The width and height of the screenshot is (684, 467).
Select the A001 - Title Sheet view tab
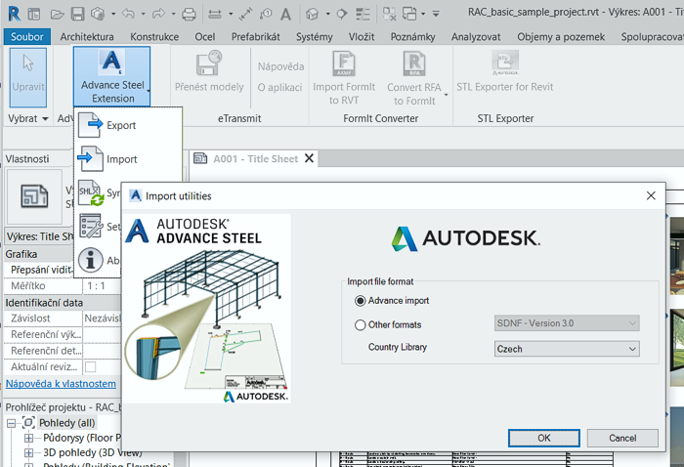point(255,158)
